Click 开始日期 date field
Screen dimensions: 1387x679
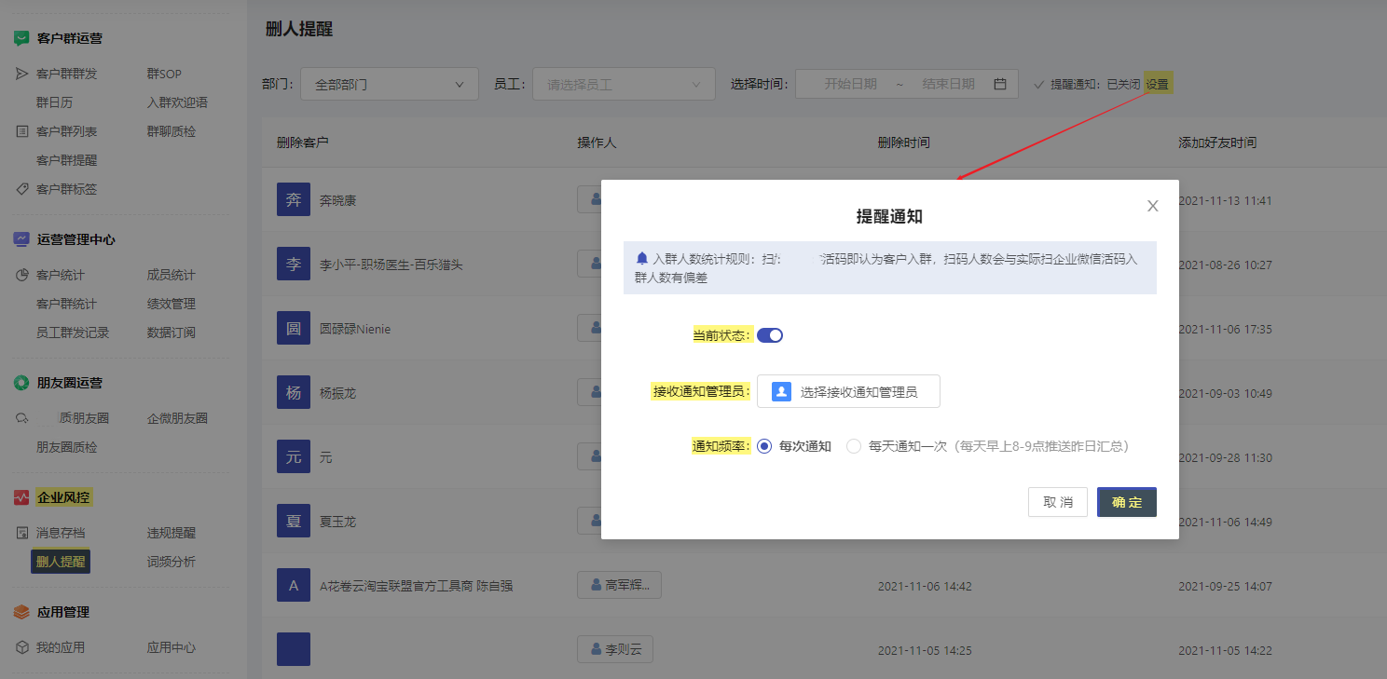pos(850,84)
